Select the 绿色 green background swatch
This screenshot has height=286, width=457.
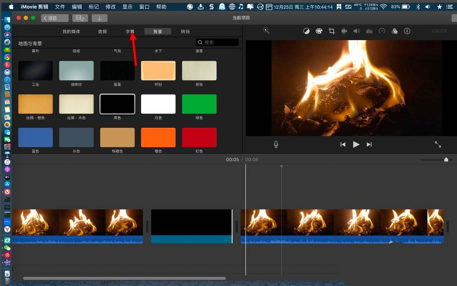pos(199,104)
